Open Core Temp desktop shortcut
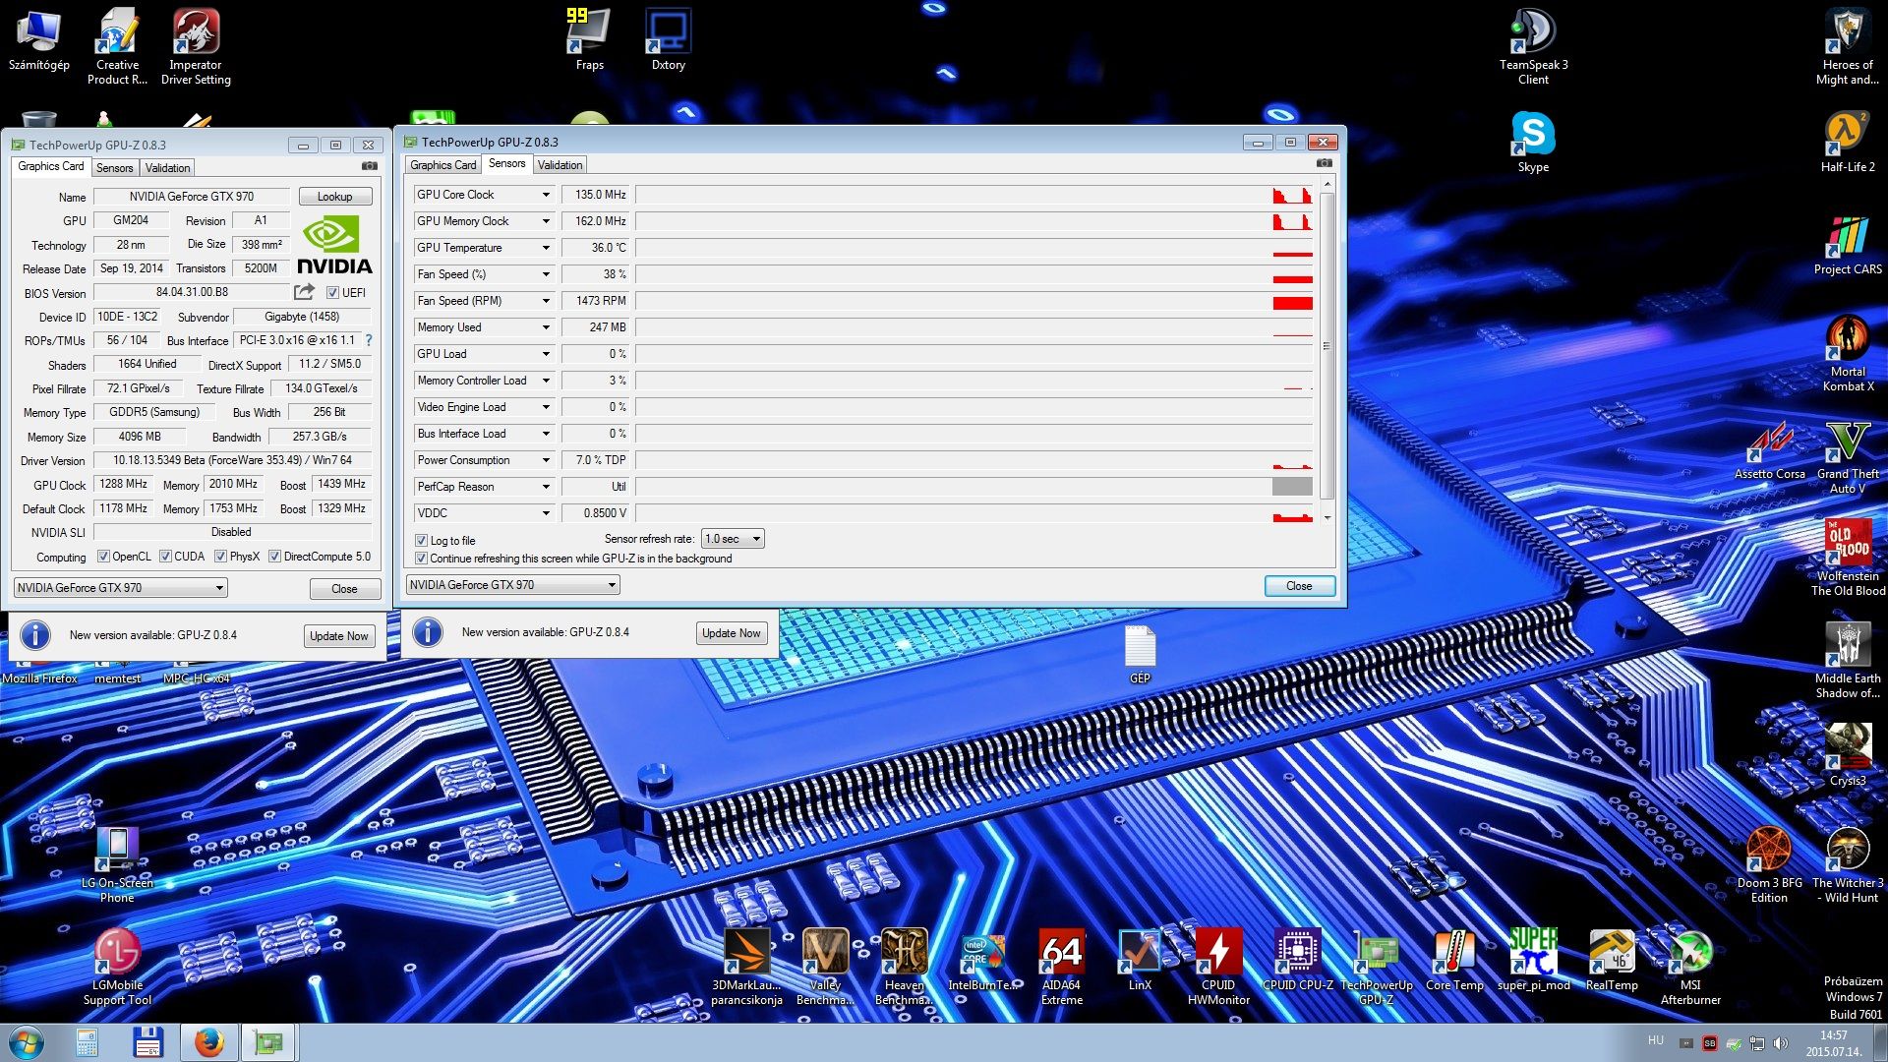Image resolution: width=1888 pixels, height=1062 pixels. (1454, 960)
